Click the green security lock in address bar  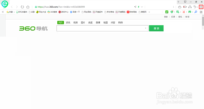[36, 7]
